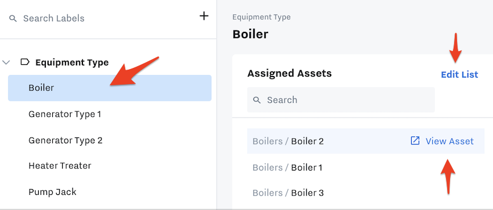This screenshot has width=493, height=210.
Task: Select the Boilers / Boiler 2 row
Action: (x=365, y=141)
